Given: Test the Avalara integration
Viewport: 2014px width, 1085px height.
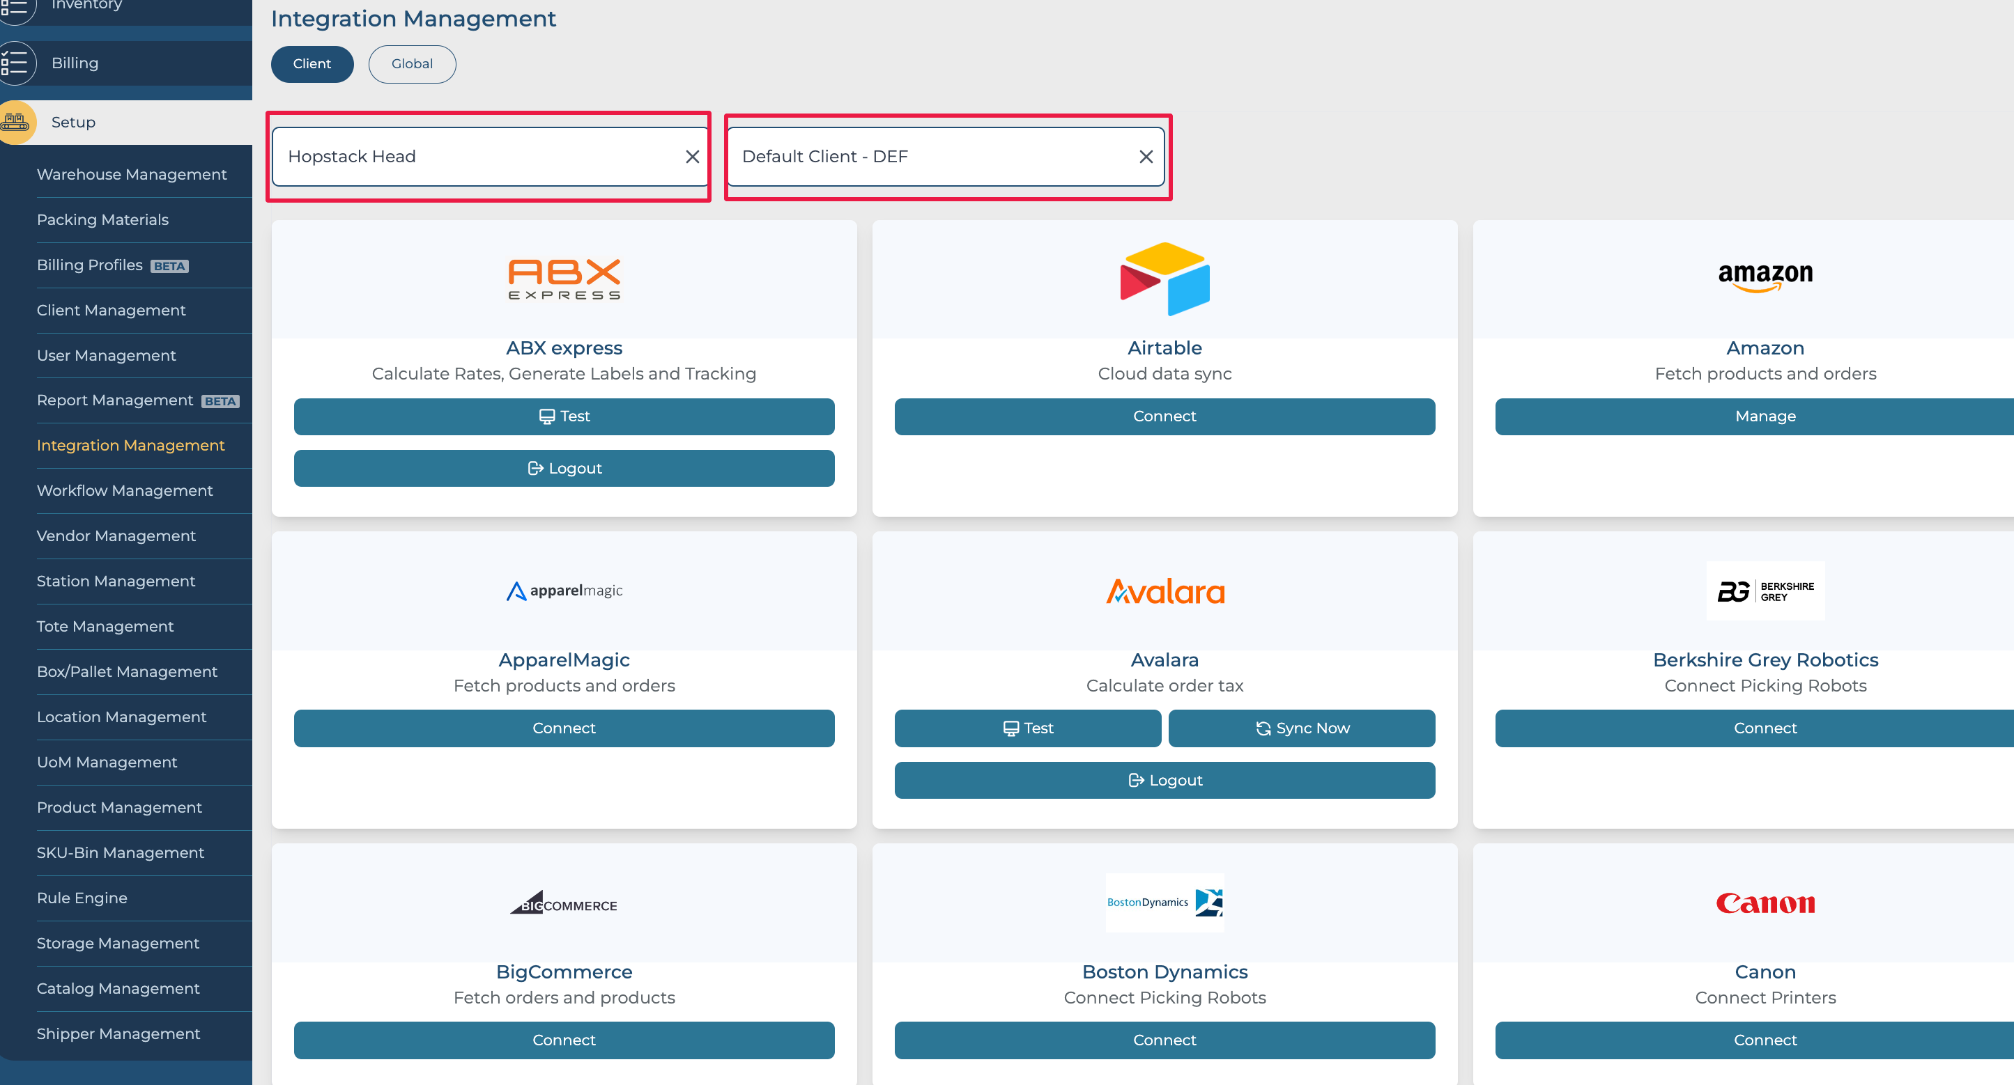Looking at the screenshot, I should (x=1027, y=728).
